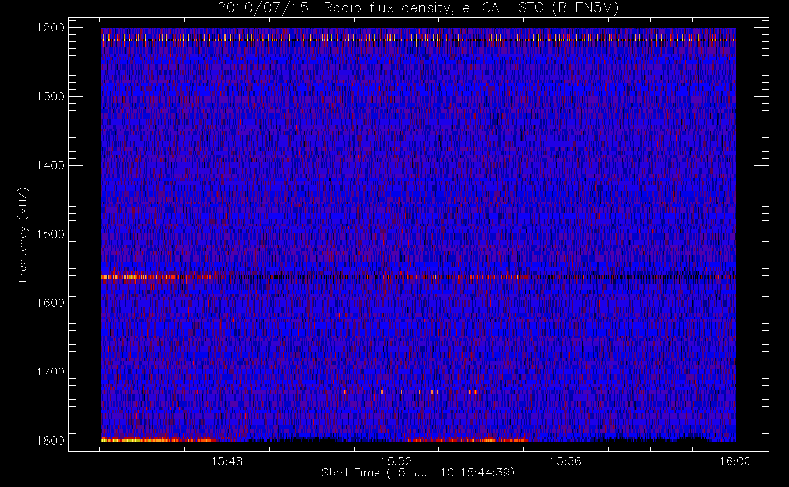Select the 1800 frequency tick label
Viewport: 789px width, 487px height.
click(x=51, y=441)
